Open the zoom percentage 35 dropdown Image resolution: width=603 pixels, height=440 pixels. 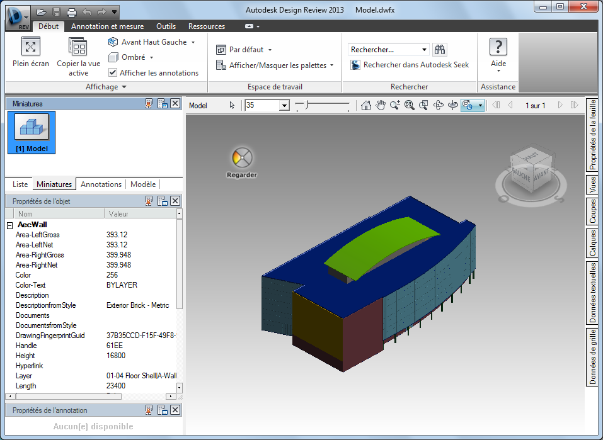tap(284, 105)
